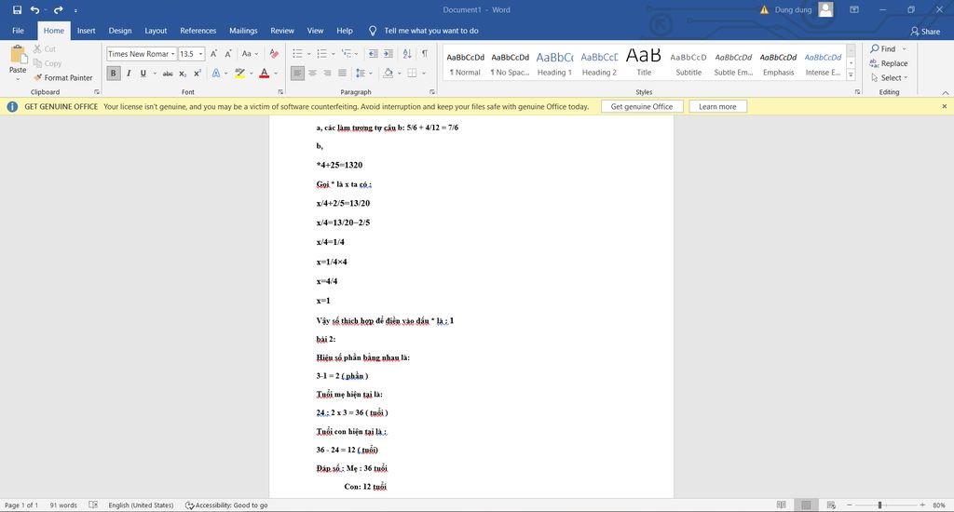Image resolution: width=954 pixels, height=512 pixels.
Task: Toggle strikethrough formatting
Action: click(168, 73)
